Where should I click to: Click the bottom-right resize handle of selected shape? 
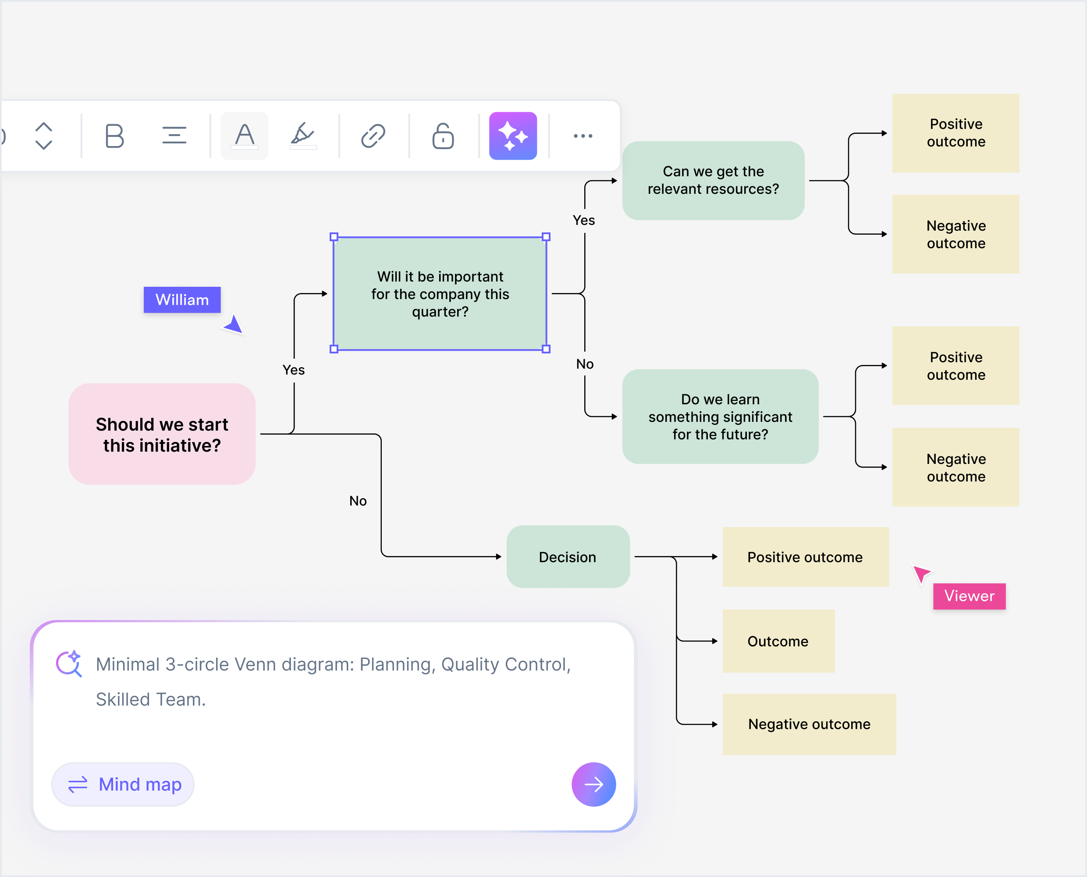[x=546, y=349]
